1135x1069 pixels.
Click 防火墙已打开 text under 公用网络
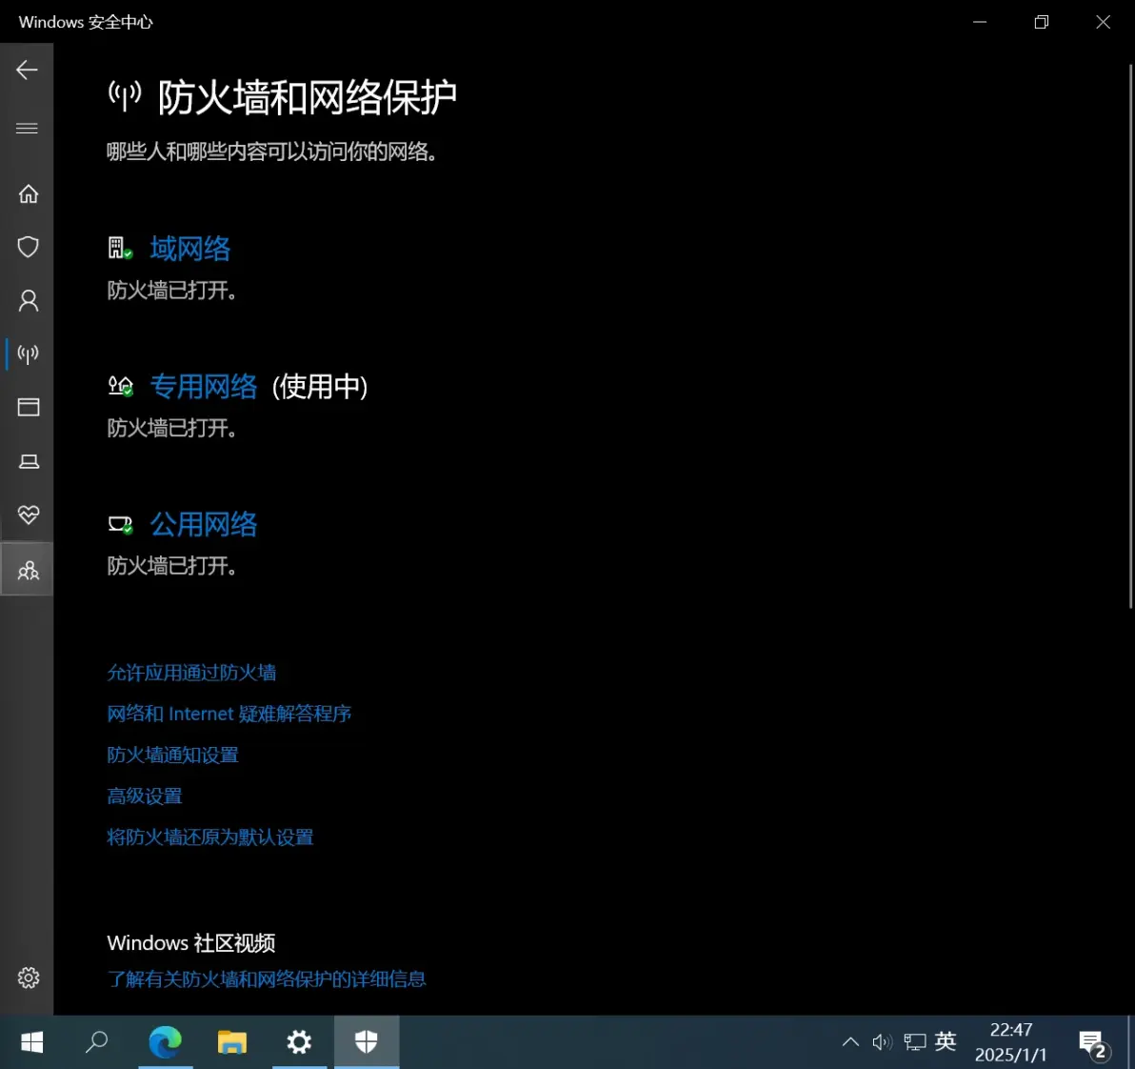point(171,566)
